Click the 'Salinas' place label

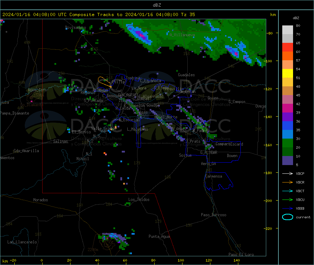coord(60,141)
